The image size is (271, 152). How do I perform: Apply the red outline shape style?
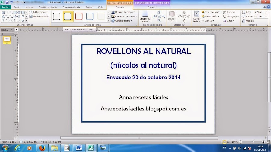click(x=79, y=16)
